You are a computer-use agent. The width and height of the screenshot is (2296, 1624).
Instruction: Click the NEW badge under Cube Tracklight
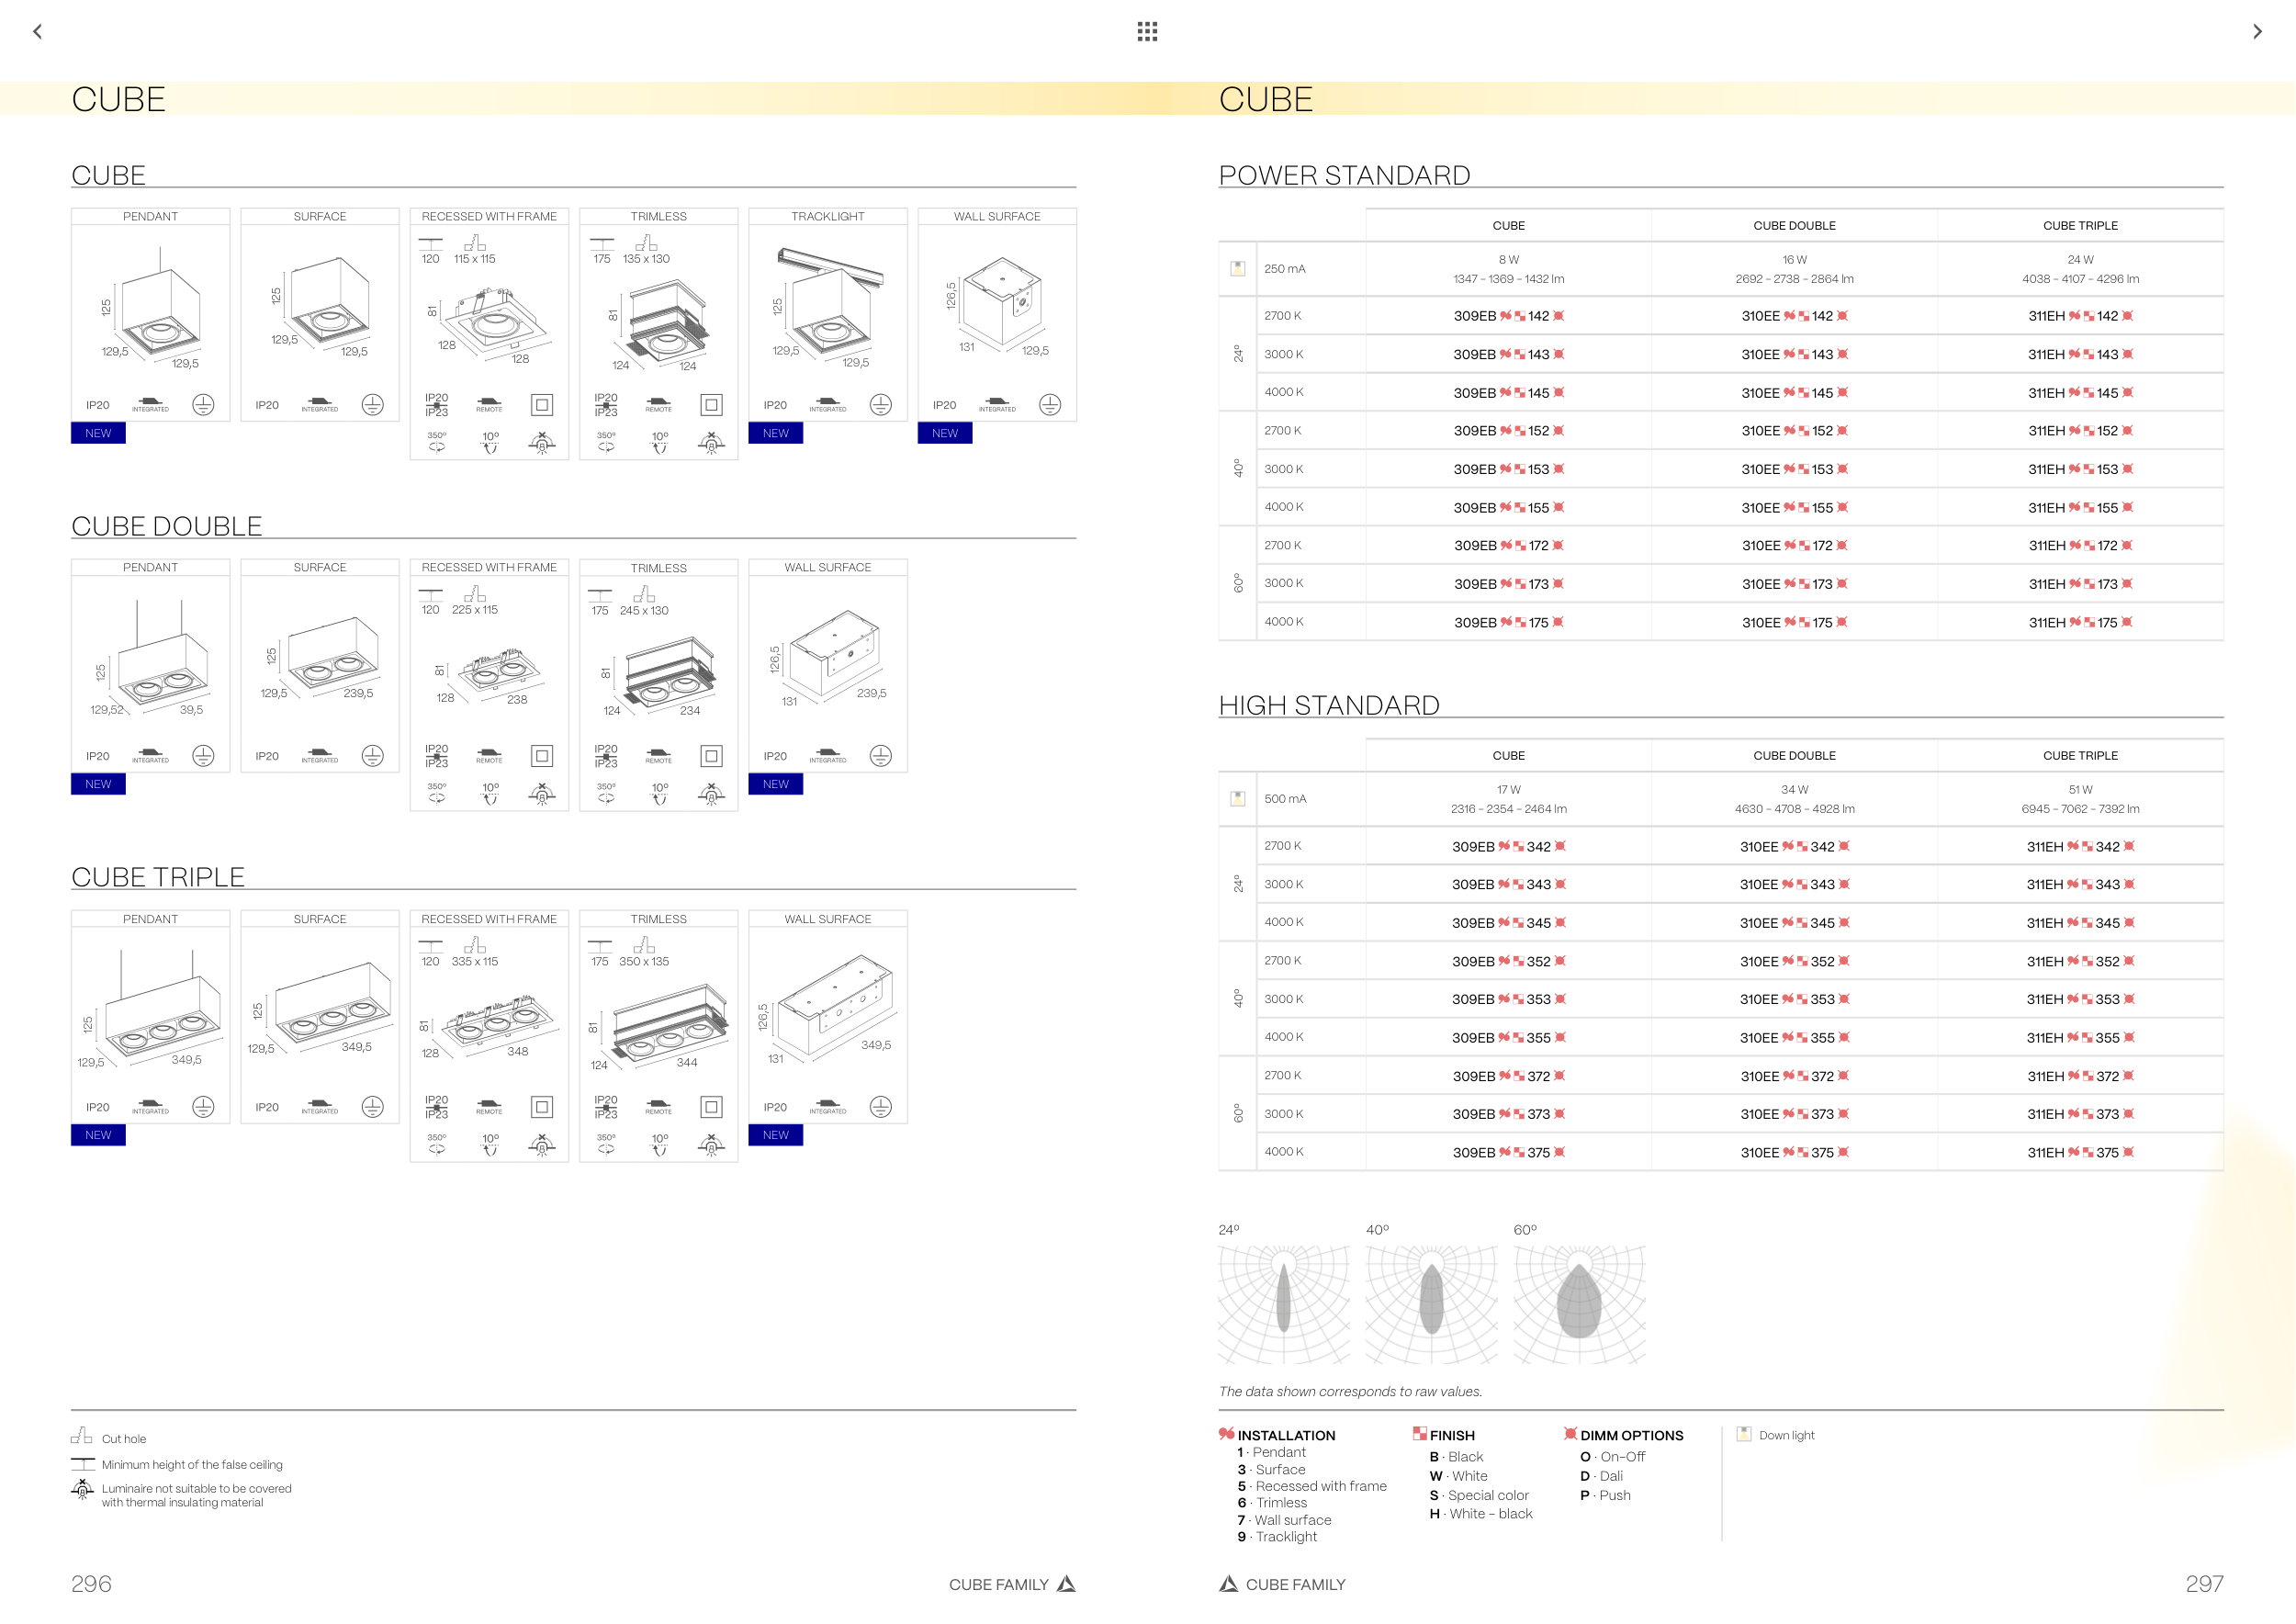click(x=775, y=433)
